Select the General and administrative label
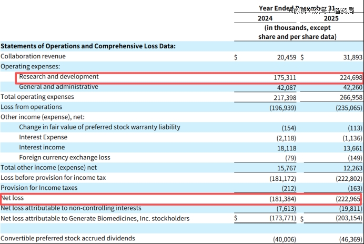Image resolution: width=364 pixels, height=244 pixels. pos(58,87)
